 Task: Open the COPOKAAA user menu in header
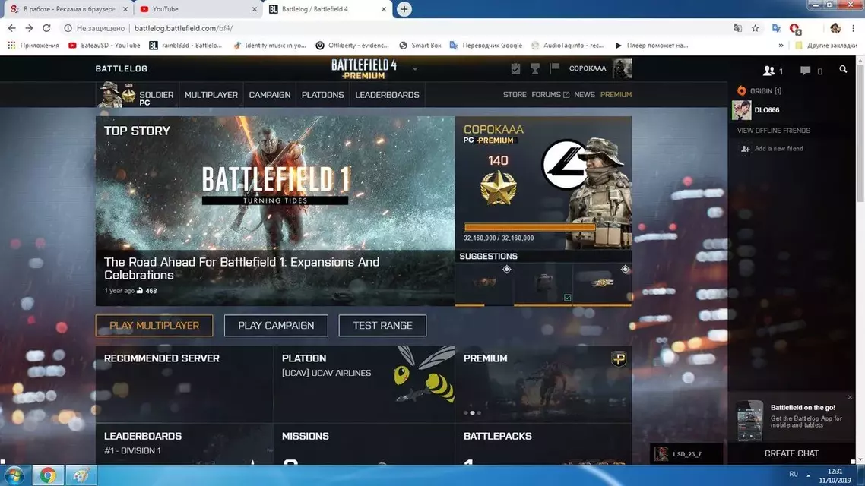(587, 68)
